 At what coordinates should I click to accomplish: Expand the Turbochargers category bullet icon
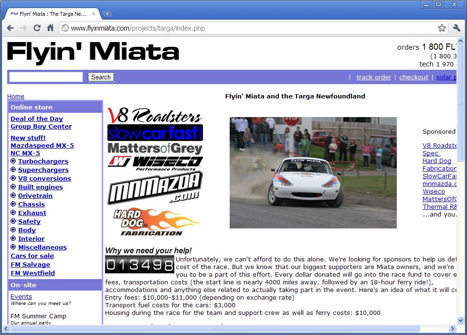(x=13, y=161)
